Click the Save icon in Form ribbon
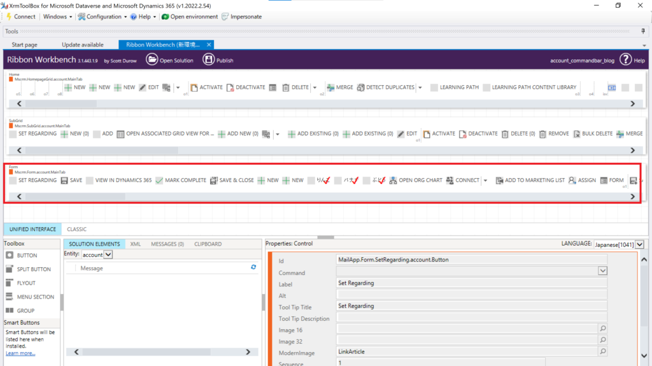 click(x=64, y=180)
